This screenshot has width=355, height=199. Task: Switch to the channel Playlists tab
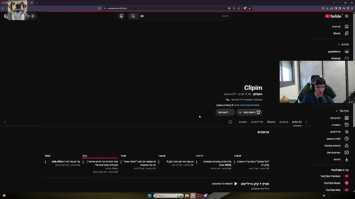tap(257, 122)
